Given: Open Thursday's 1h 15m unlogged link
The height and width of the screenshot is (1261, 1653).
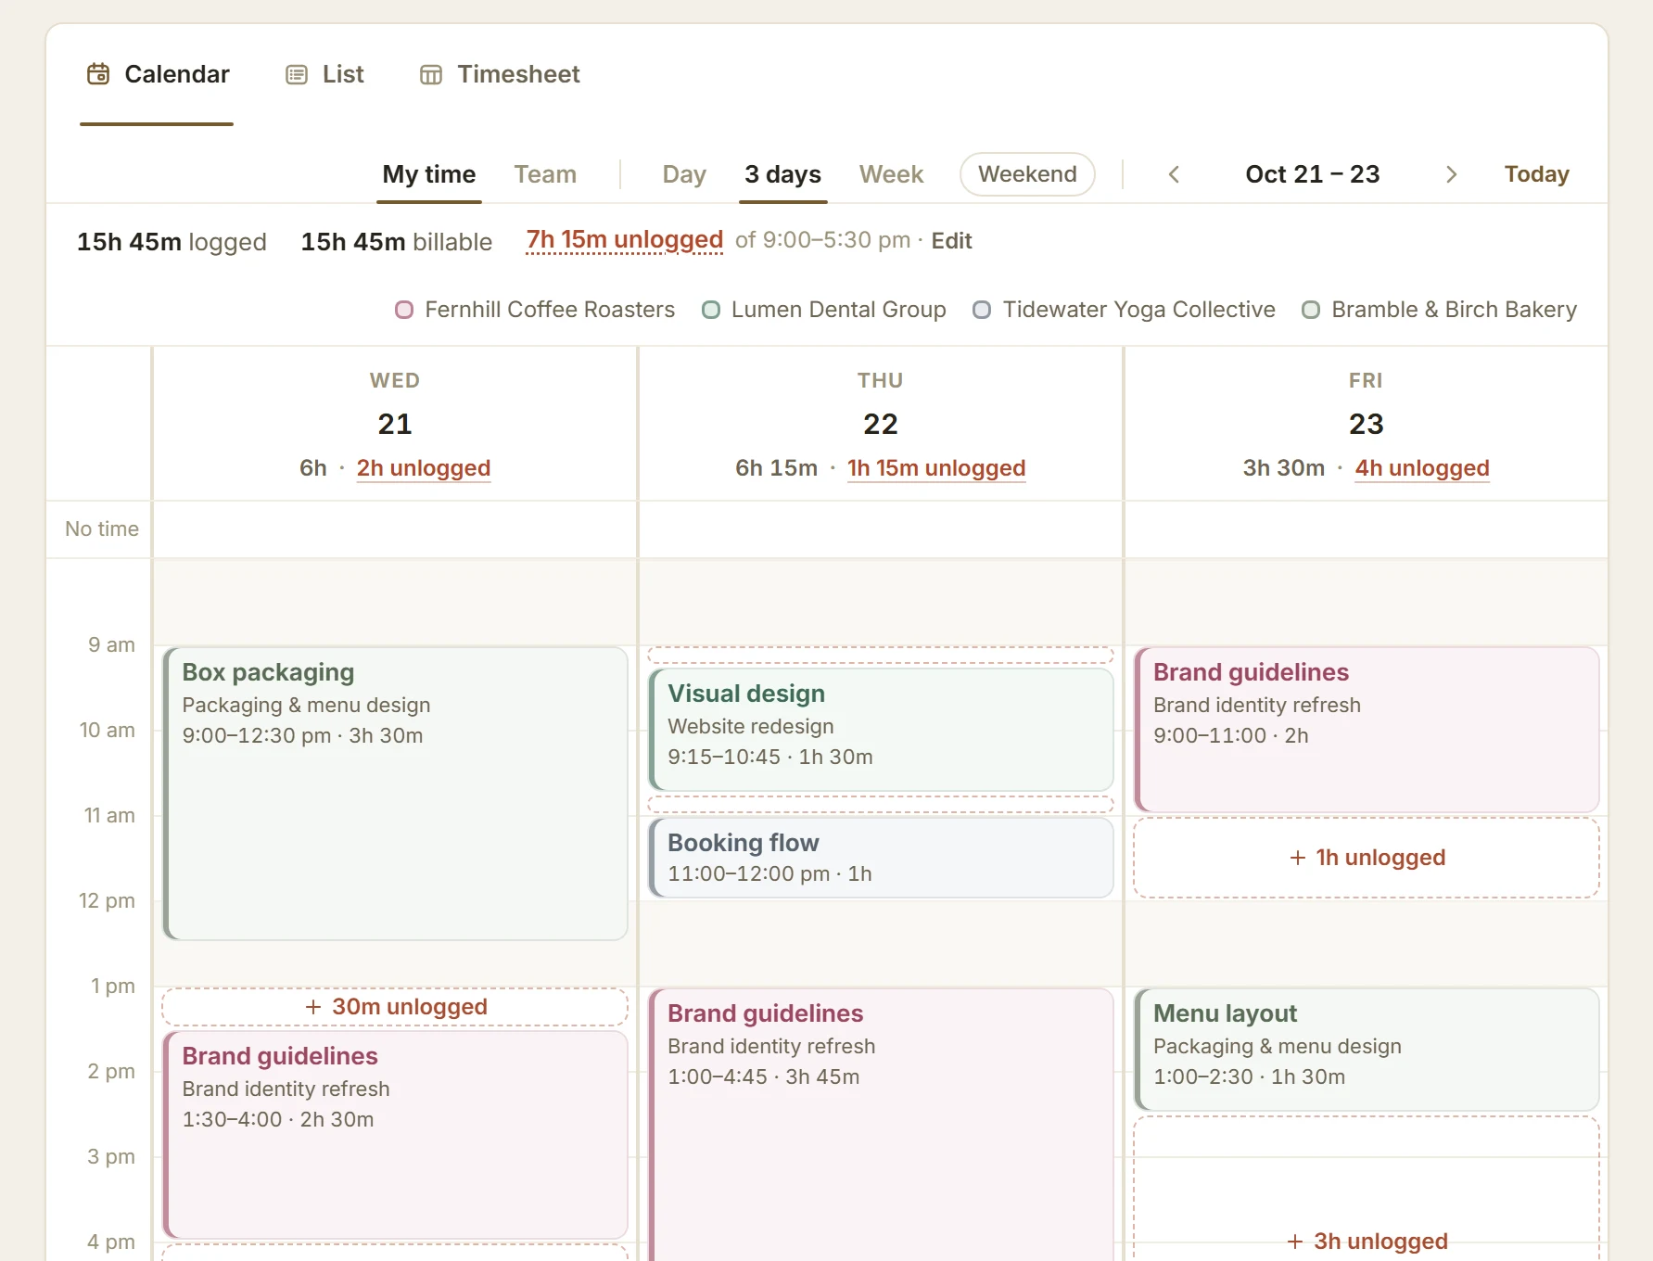Looking at the screenshot, I should coord(936,468).
